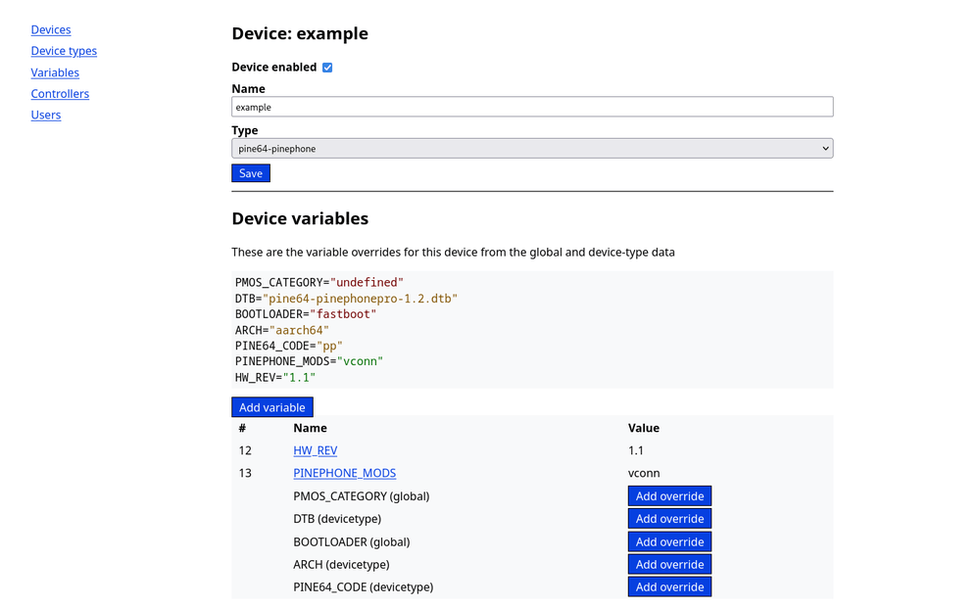980x608 pixels.
Task: Click the PINEPHONE_MODS="vconn" code line
Action: (x=309, y=361)
